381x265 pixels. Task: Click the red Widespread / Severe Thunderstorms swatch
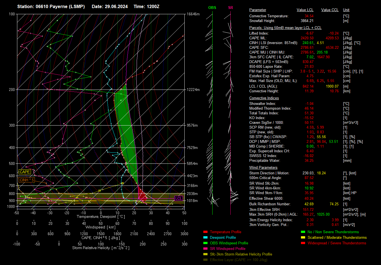coord(303,243)
